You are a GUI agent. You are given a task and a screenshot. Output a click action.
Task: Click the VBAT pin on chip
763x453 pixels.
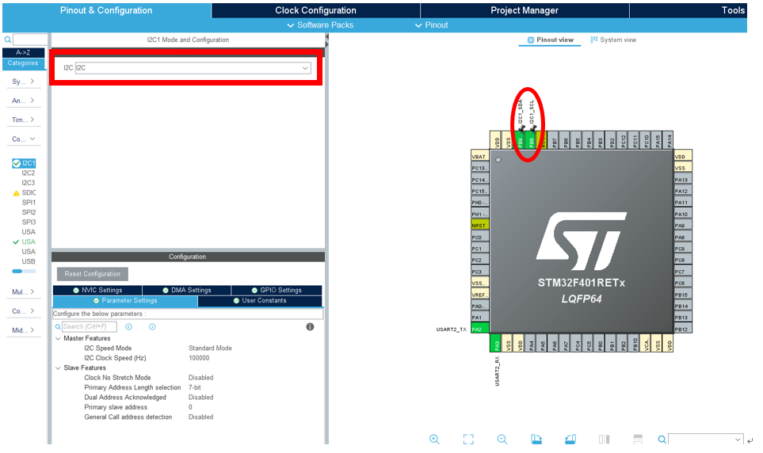(480, 156)
